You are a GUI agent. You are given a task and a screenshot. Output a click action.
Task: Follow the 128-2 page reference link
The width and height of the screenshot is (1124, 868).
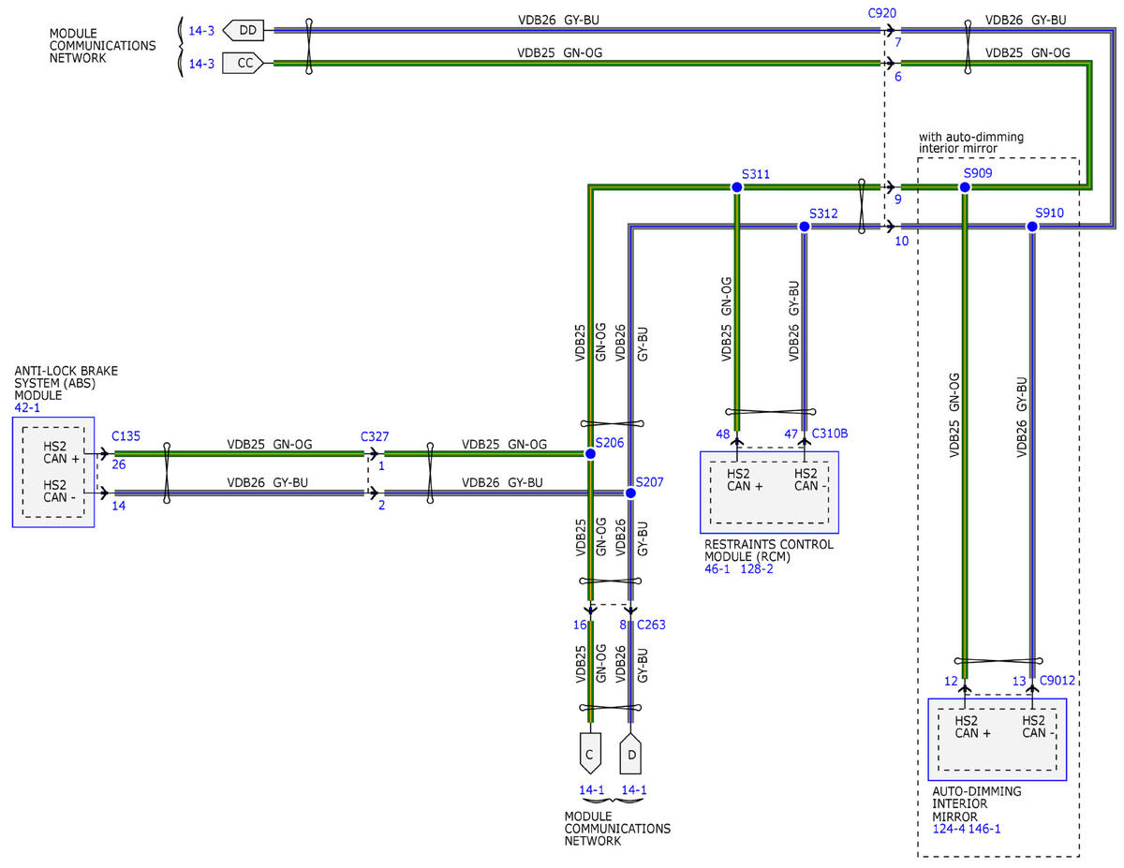pos(757,568)
